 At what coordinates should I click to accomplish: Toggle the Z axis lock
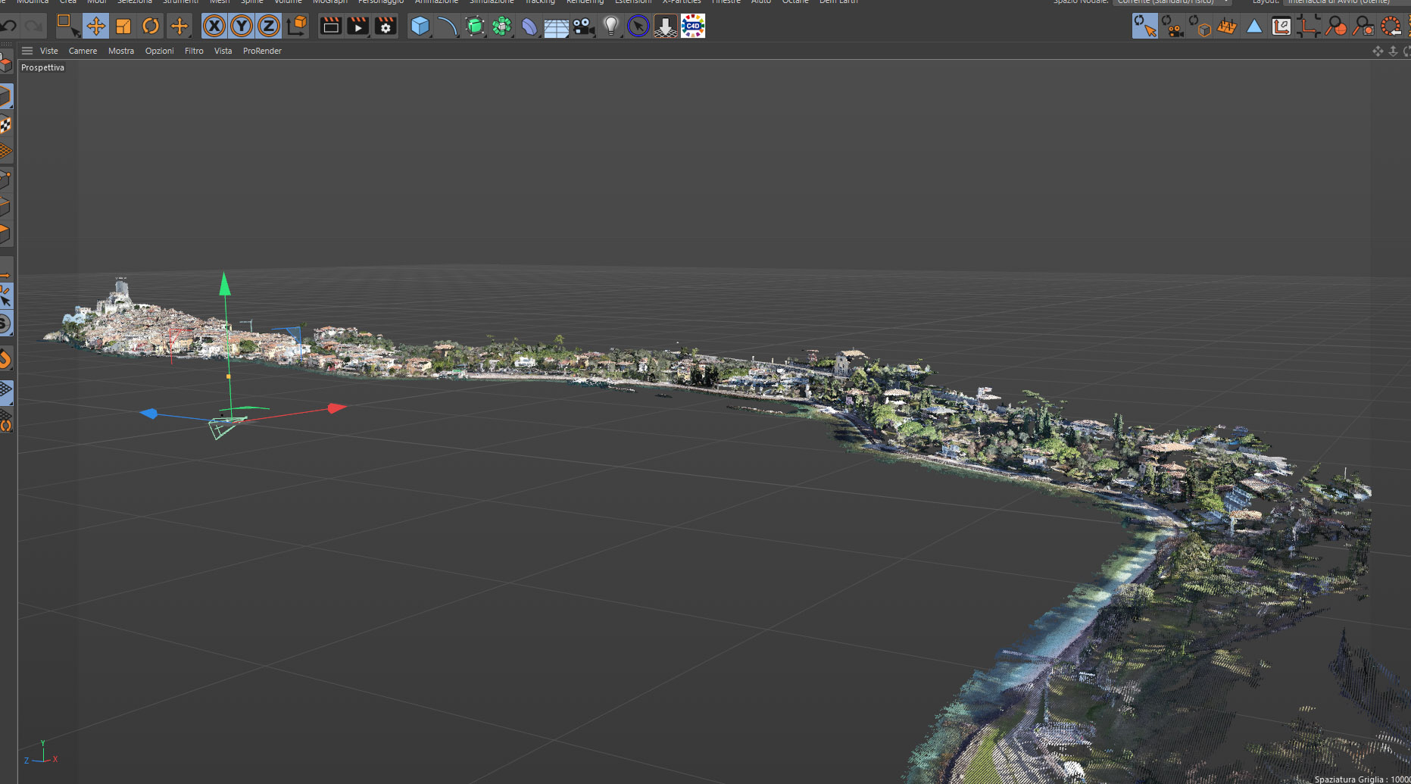[x=269, y=27]
